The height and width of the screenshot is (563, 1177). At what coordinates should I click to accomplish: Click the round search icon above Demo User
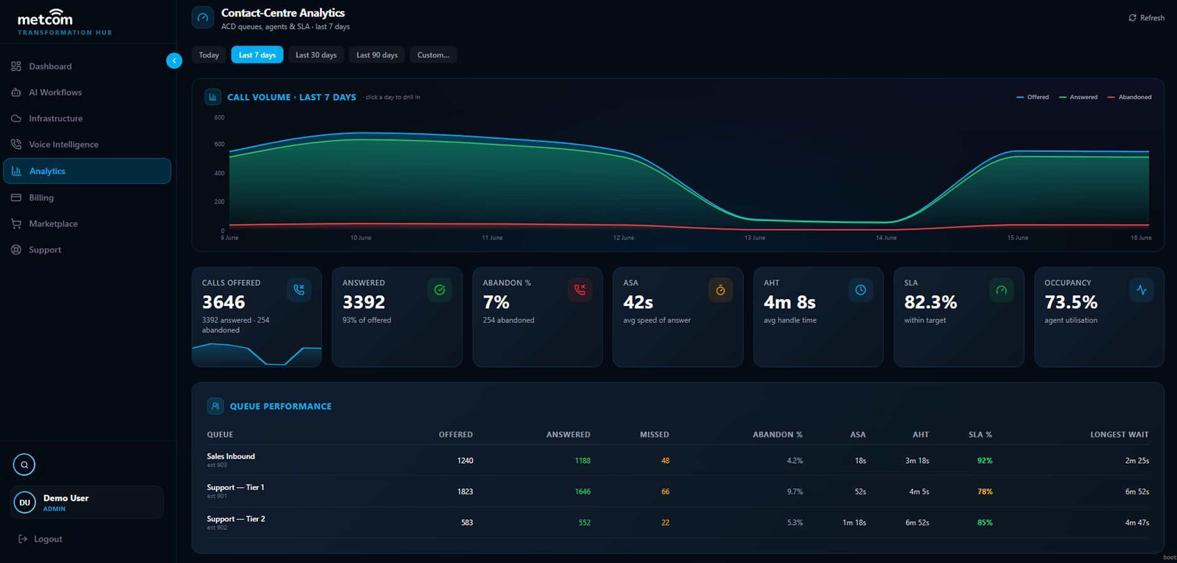coord(24,465)
